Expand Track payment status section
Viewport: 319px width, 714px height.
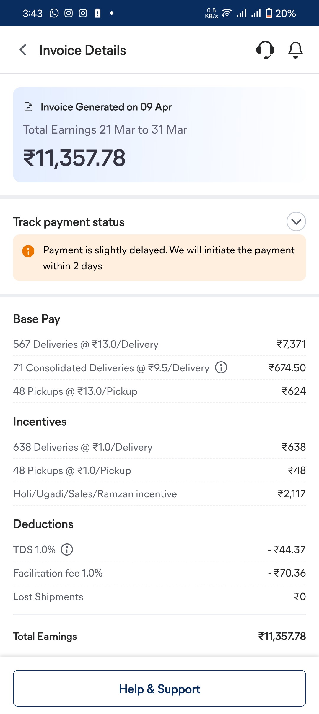pyautogui.click(x=296, y=221)
